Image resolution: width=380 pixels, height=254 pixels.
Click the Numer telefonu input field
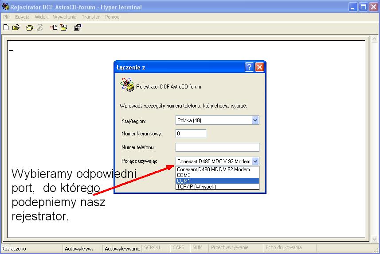click(217, 147)
